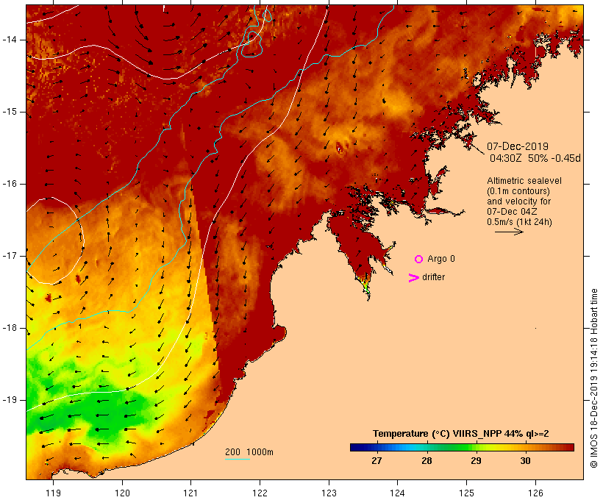Click the '-14' latitude axis label
Viewport: 603px width, 500px height.
point(9,40)
